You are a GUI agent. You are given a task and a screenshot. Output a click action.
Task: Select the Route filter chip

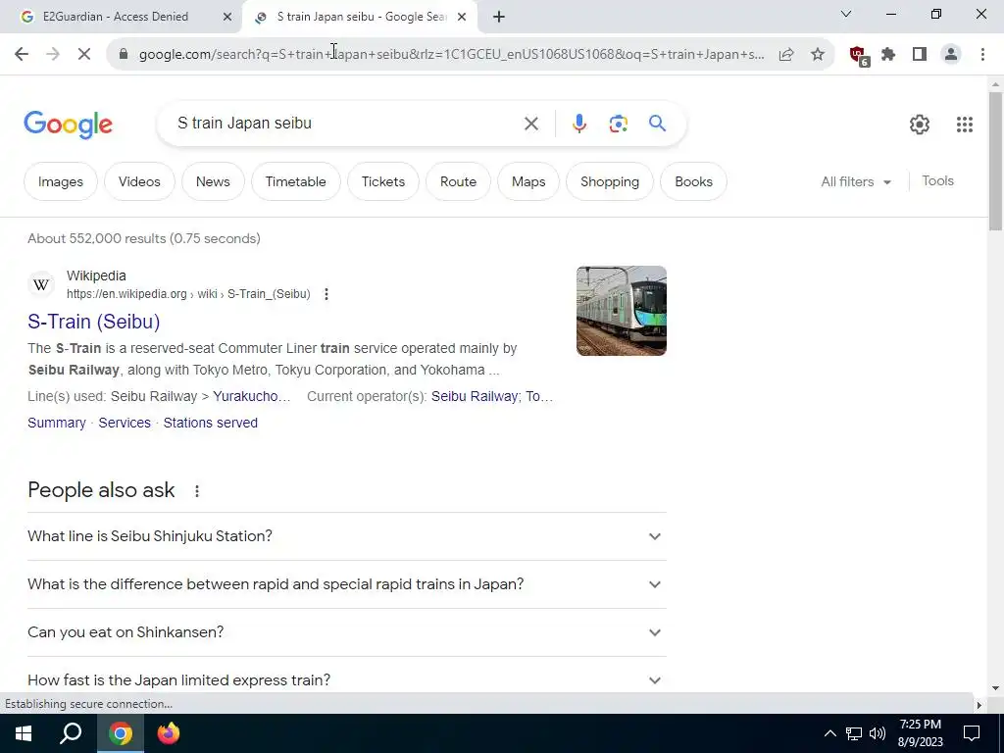[459, 181]
